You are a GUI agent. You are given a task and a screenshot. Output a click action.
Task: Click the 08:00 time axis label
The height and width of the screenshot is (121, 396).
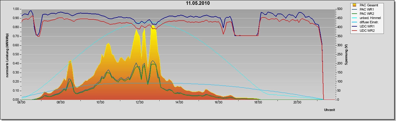point(61,103)
